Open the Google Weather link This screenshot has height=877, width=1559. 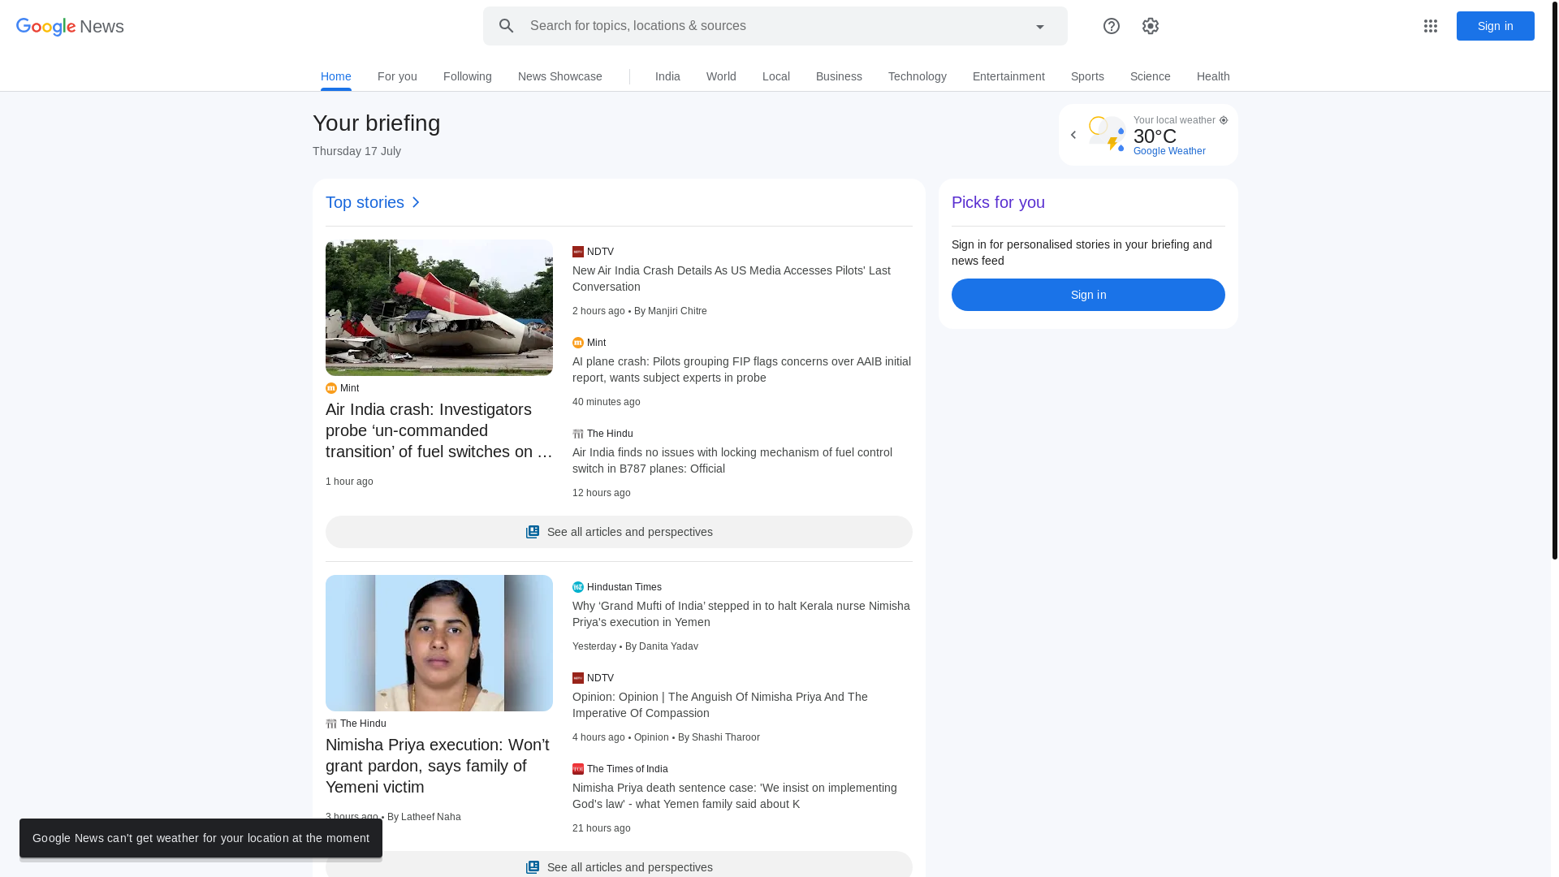[1169, 151]
